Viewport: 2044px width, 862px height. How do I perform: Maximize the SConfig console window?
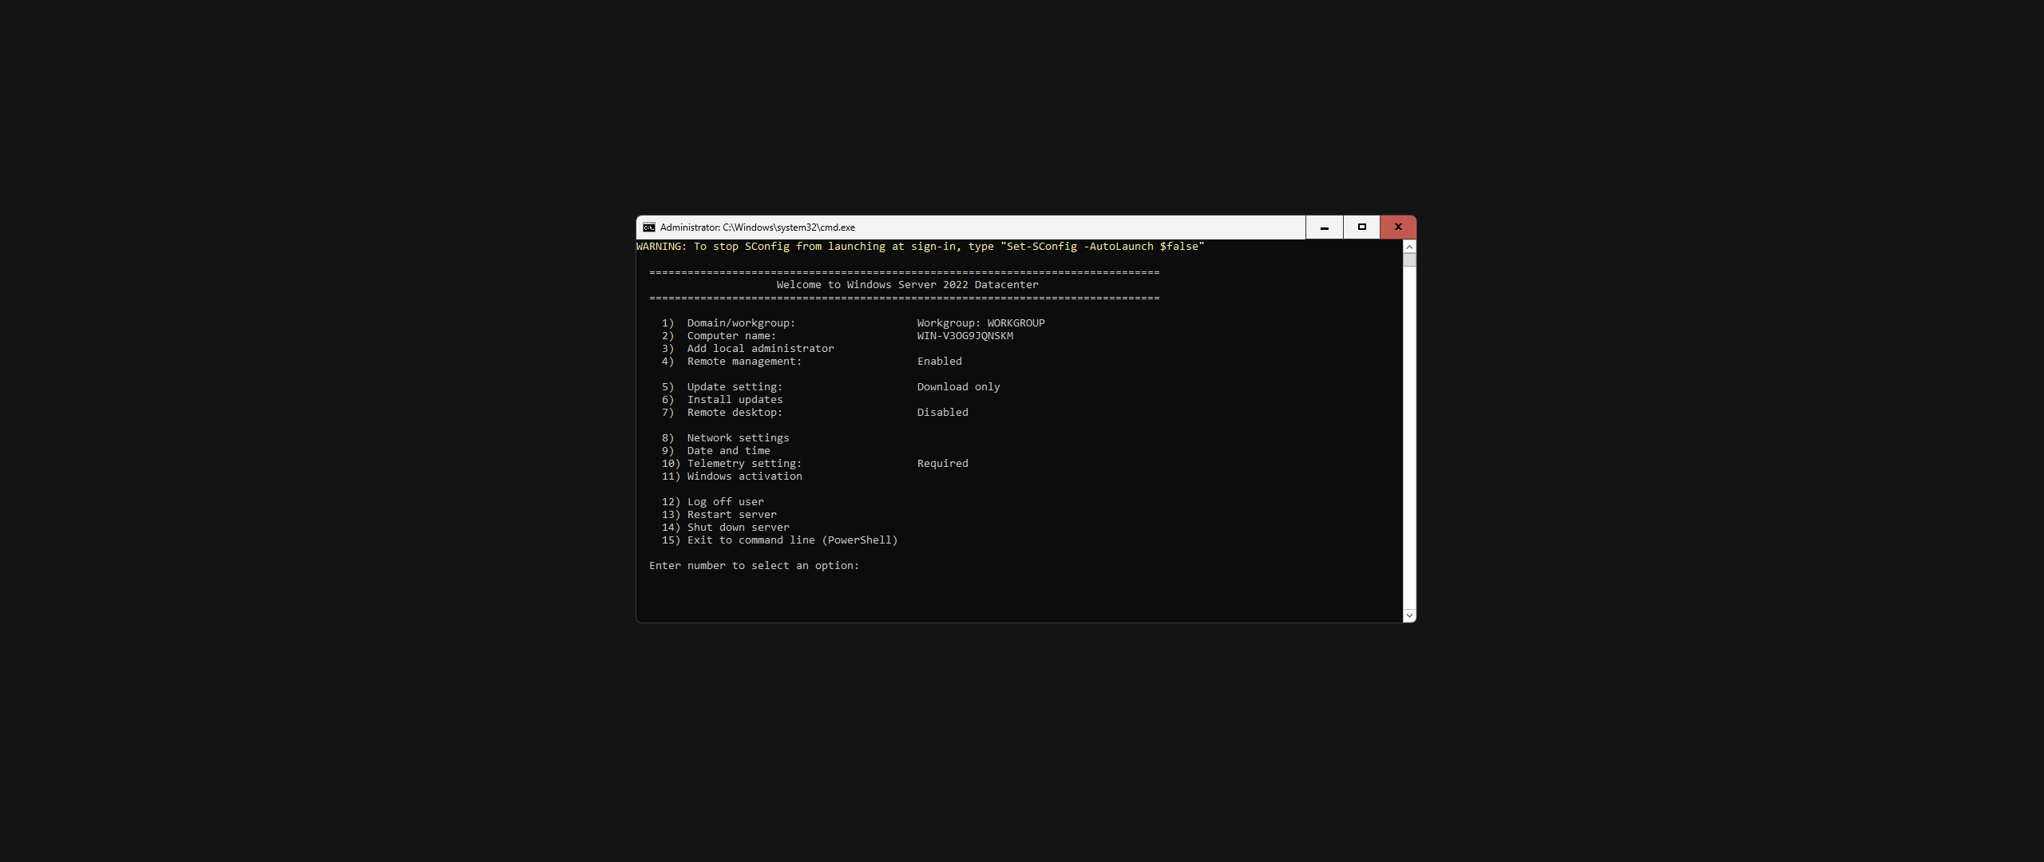(x=1362, y=227)
